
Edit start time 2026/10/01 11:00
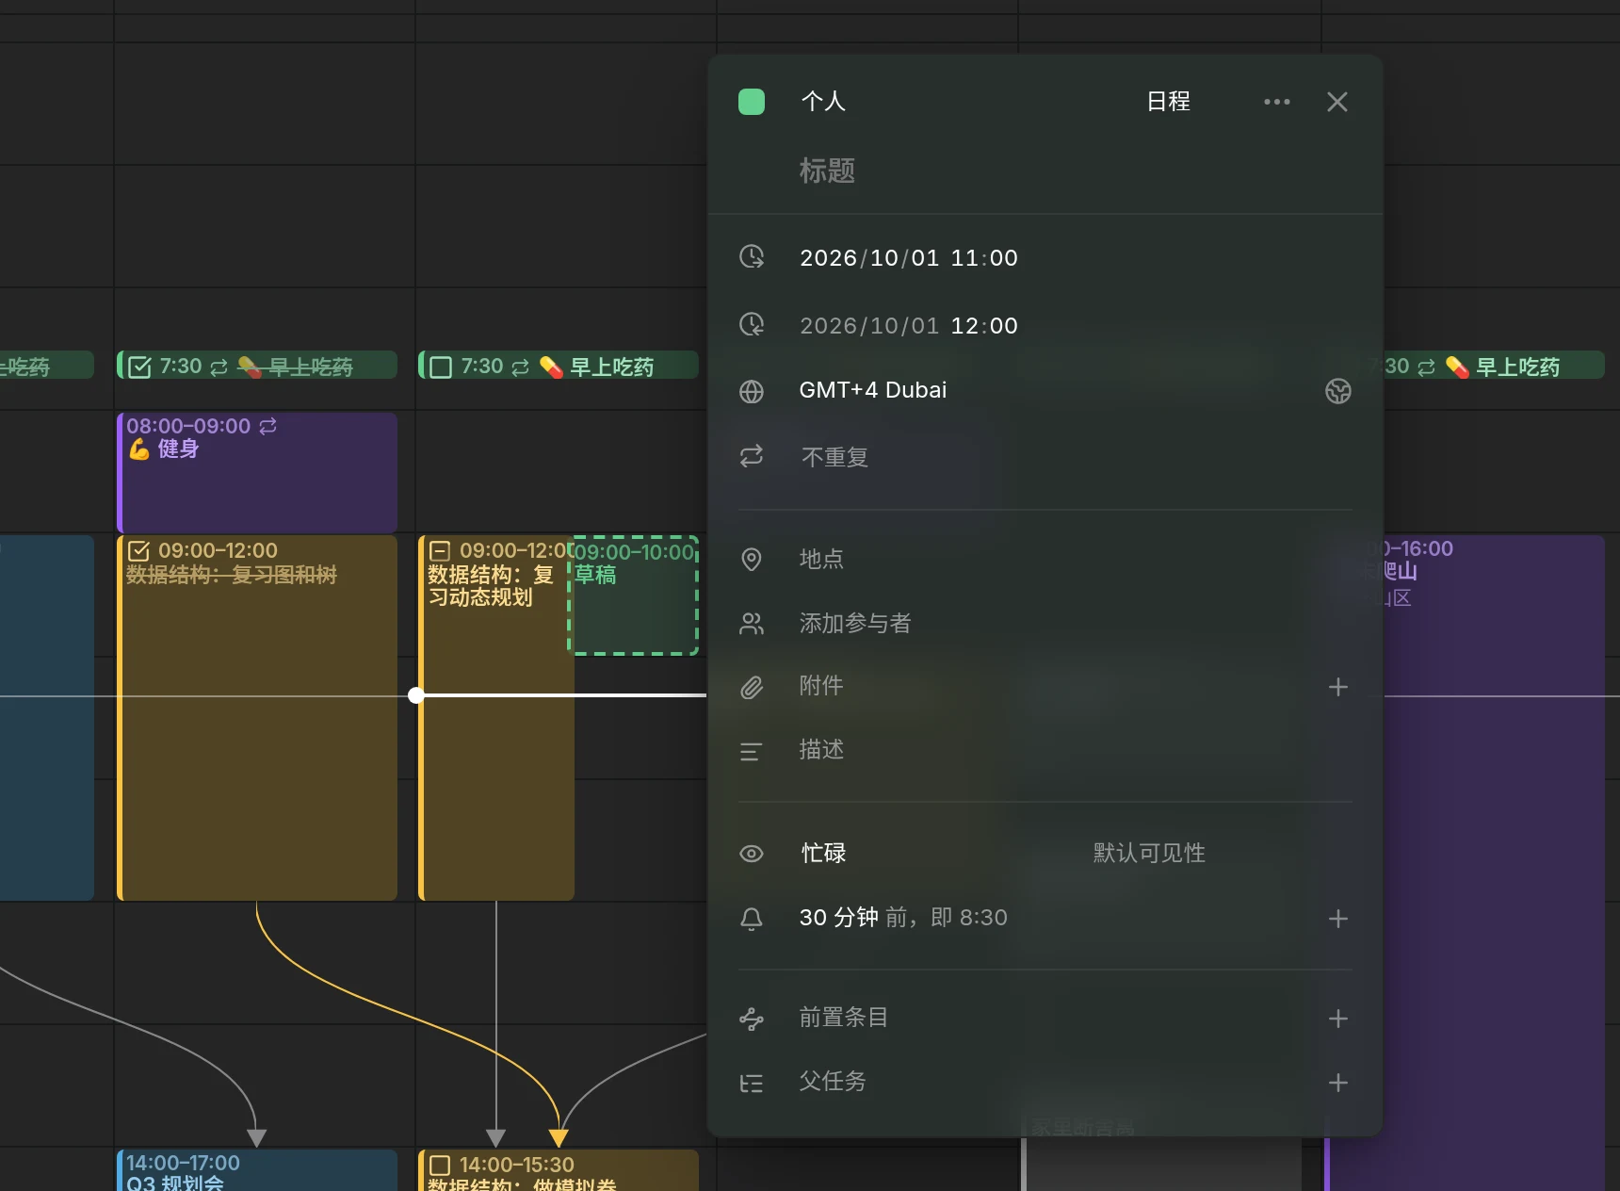pos(909,258)
